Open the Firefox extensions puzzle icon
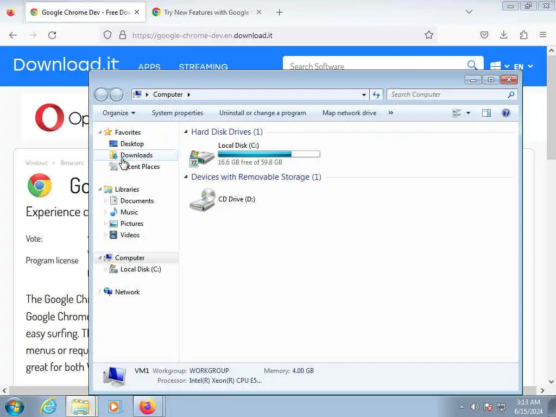Viewport: 556px width, 417px height. tap(523, 35)
